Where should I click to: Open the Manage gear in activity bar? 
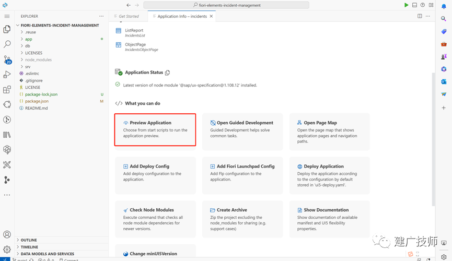[7, 250]
